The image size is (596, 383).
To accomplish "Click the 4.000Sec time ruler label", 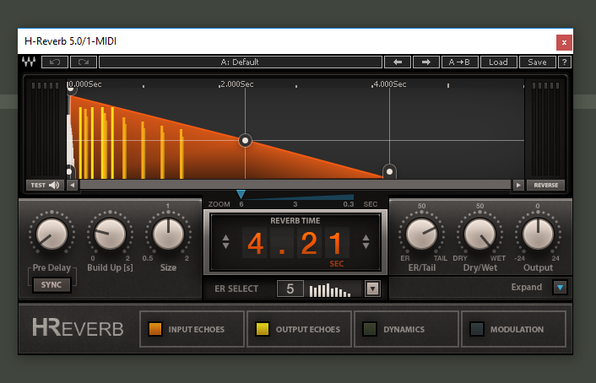I will (x=390, y=84).
